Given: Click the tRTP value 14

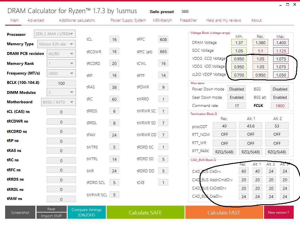Looking at the screenshot, I should click(163, 75).
